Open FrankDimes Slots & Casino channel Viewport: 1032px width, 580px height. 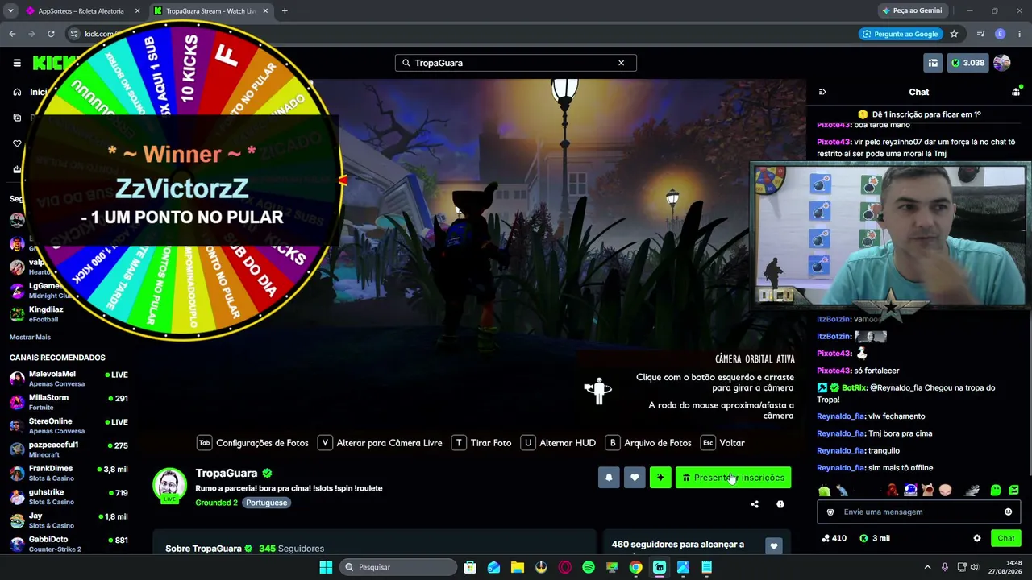click(x=69, y=473)
